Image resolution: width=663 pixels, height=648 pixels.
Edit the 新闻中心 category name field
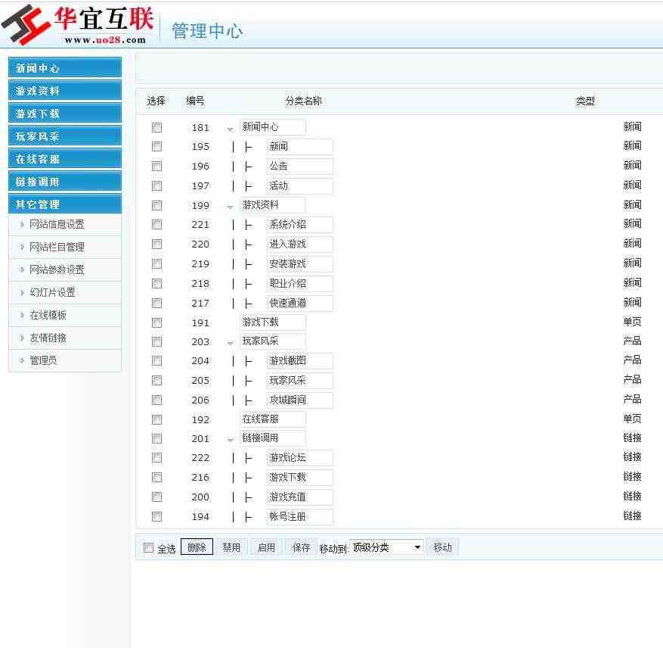click(x=273, y=127)
